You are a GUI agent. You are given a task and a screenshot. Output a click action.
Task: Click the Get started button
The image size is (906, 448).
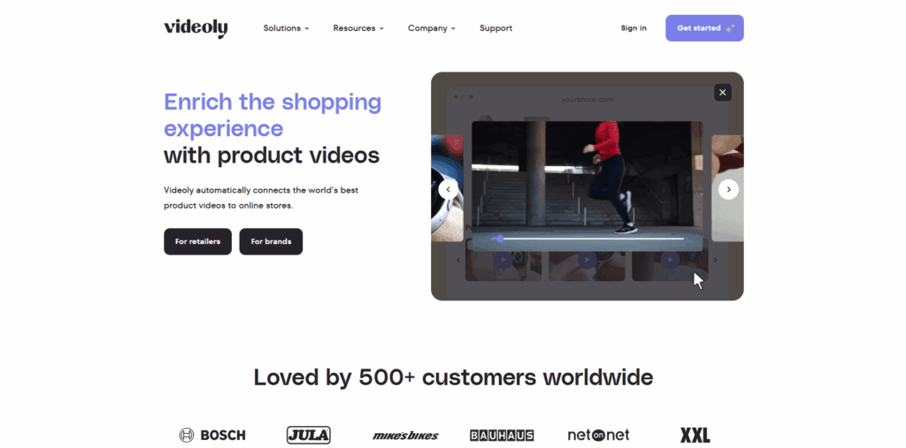[x=704, y=27]
